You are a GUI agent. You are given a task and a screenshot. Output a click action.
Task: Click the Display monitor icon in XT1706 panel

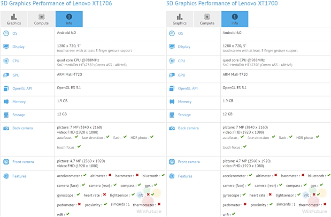click(x=6, y=46)
